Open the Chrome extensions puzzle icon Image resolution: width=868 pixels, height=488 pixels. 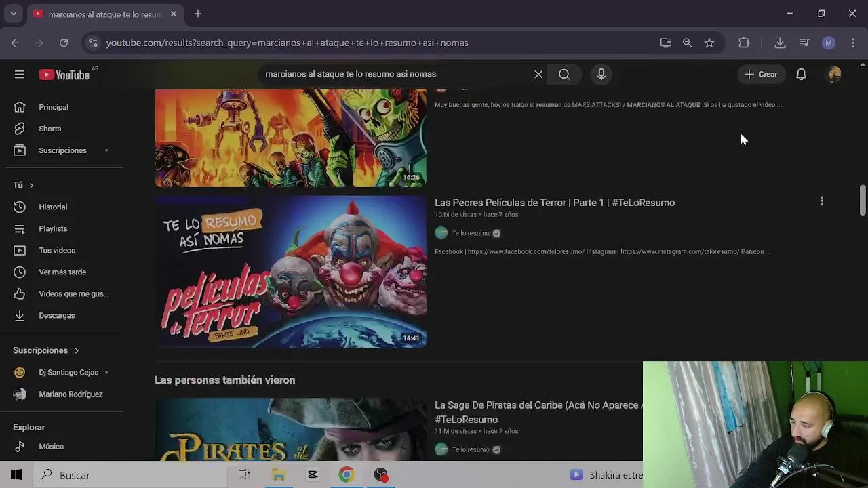(x=744, y=43)
